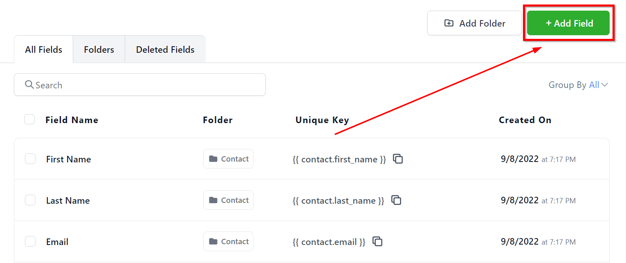Open the Deleted Fields tab
This screenshot has height=263, width=626.
(x=165, y=49)
